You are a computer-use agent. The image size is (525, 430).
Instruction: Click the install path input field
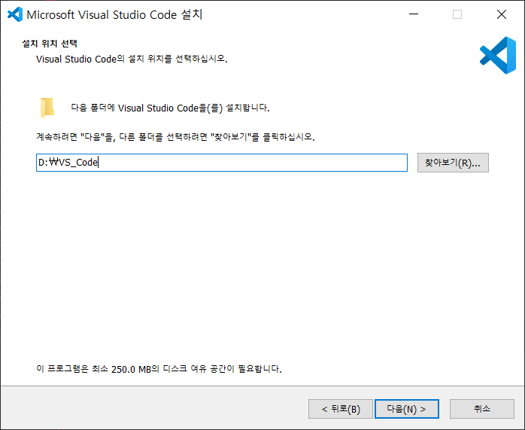(x=222, y=163)
